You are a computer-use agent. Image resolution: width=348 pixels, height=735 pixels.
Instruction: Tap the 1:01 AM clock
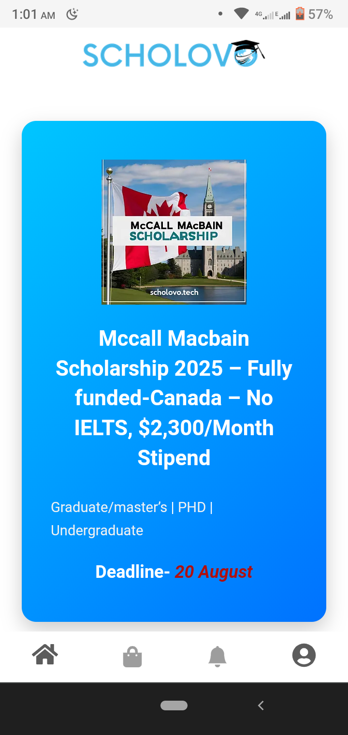pyautogui.click(x=33, y=15)
